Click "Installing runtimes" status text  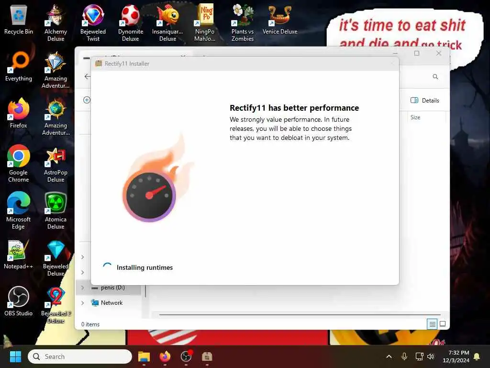[145, 267]
